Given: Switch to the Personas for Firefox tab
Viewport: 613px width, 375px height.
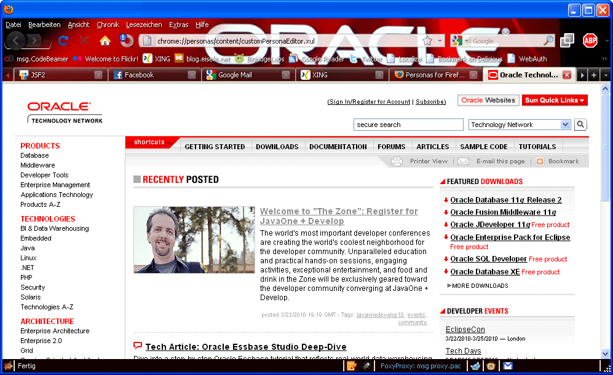Looking at the screenshot, I should (x=435, y=75).
